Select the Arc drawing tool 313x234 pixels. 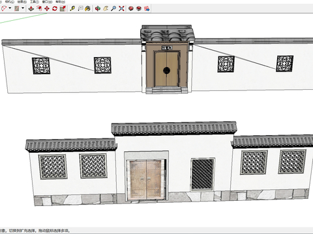click(x=4, y=8)
